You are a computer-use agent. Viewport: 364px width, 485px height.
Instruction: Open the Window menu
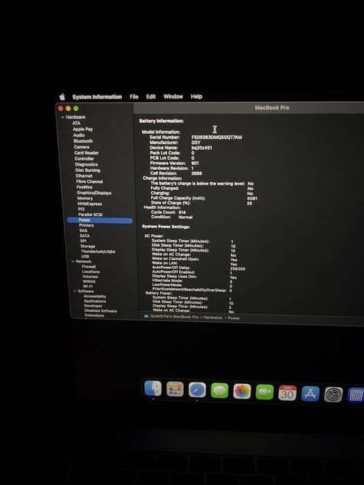[x=173, y=96]
